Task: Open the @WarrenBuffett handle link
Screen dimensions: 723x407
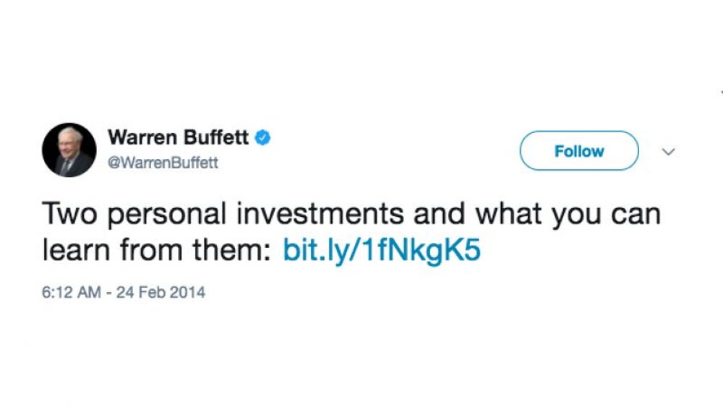Action: point(163,162)
